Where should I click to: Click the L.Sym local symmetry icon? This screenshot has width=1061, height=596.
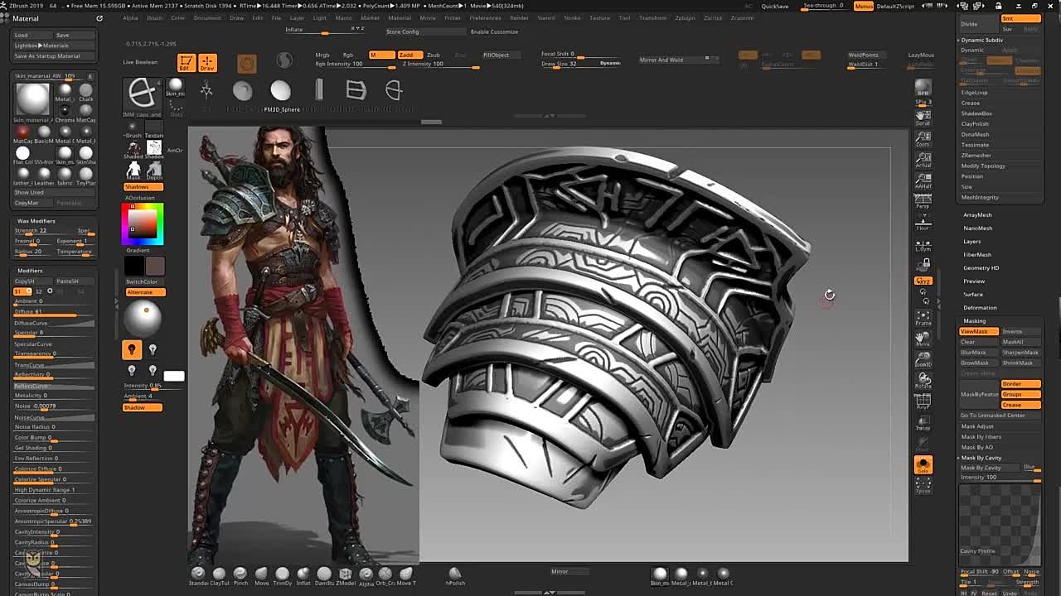click(x=923, y=245)
